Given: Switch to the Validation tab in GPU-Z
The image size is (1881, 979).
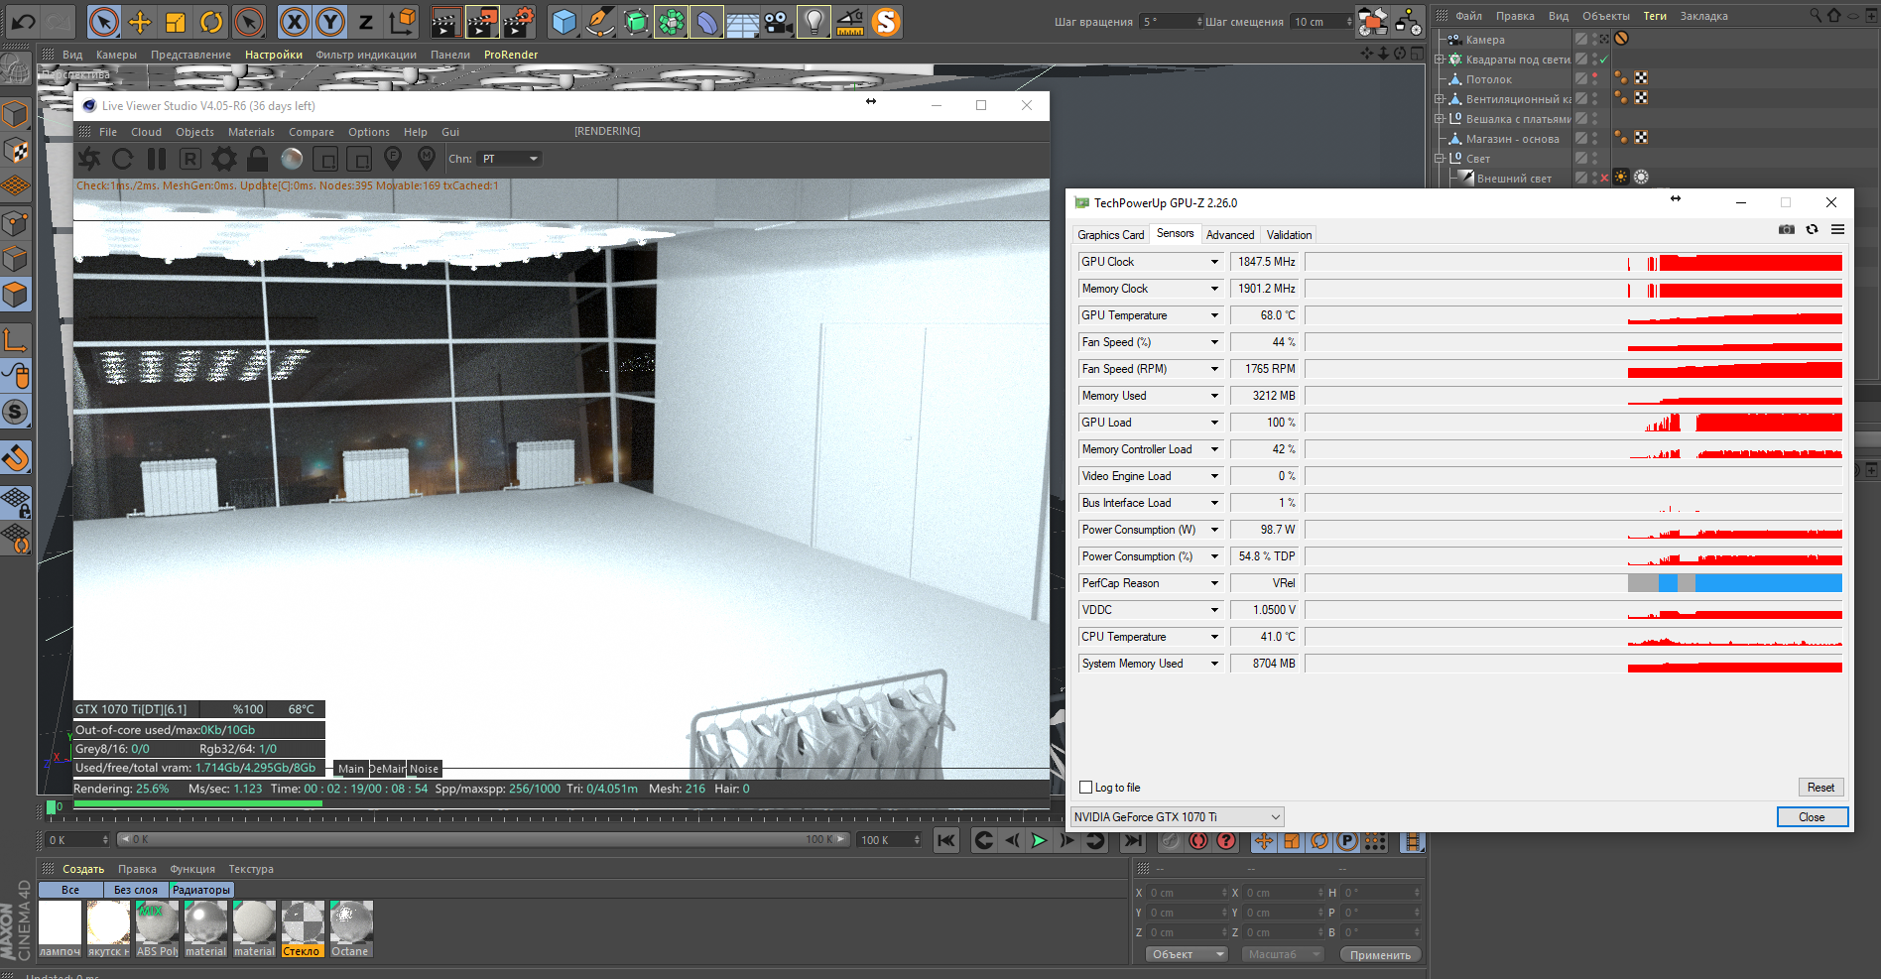Looking at the screenshot, I should click(1289, 235).
